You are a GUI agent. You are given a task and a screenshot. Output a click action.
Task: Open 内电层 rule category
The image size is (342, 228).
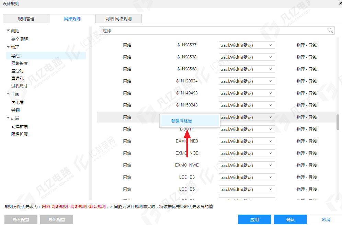18,102
